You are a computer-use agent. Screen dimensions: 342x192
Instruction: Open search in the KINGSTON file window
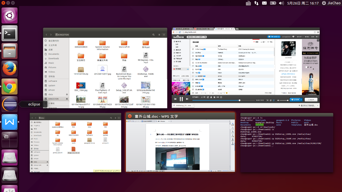point(153,34)
